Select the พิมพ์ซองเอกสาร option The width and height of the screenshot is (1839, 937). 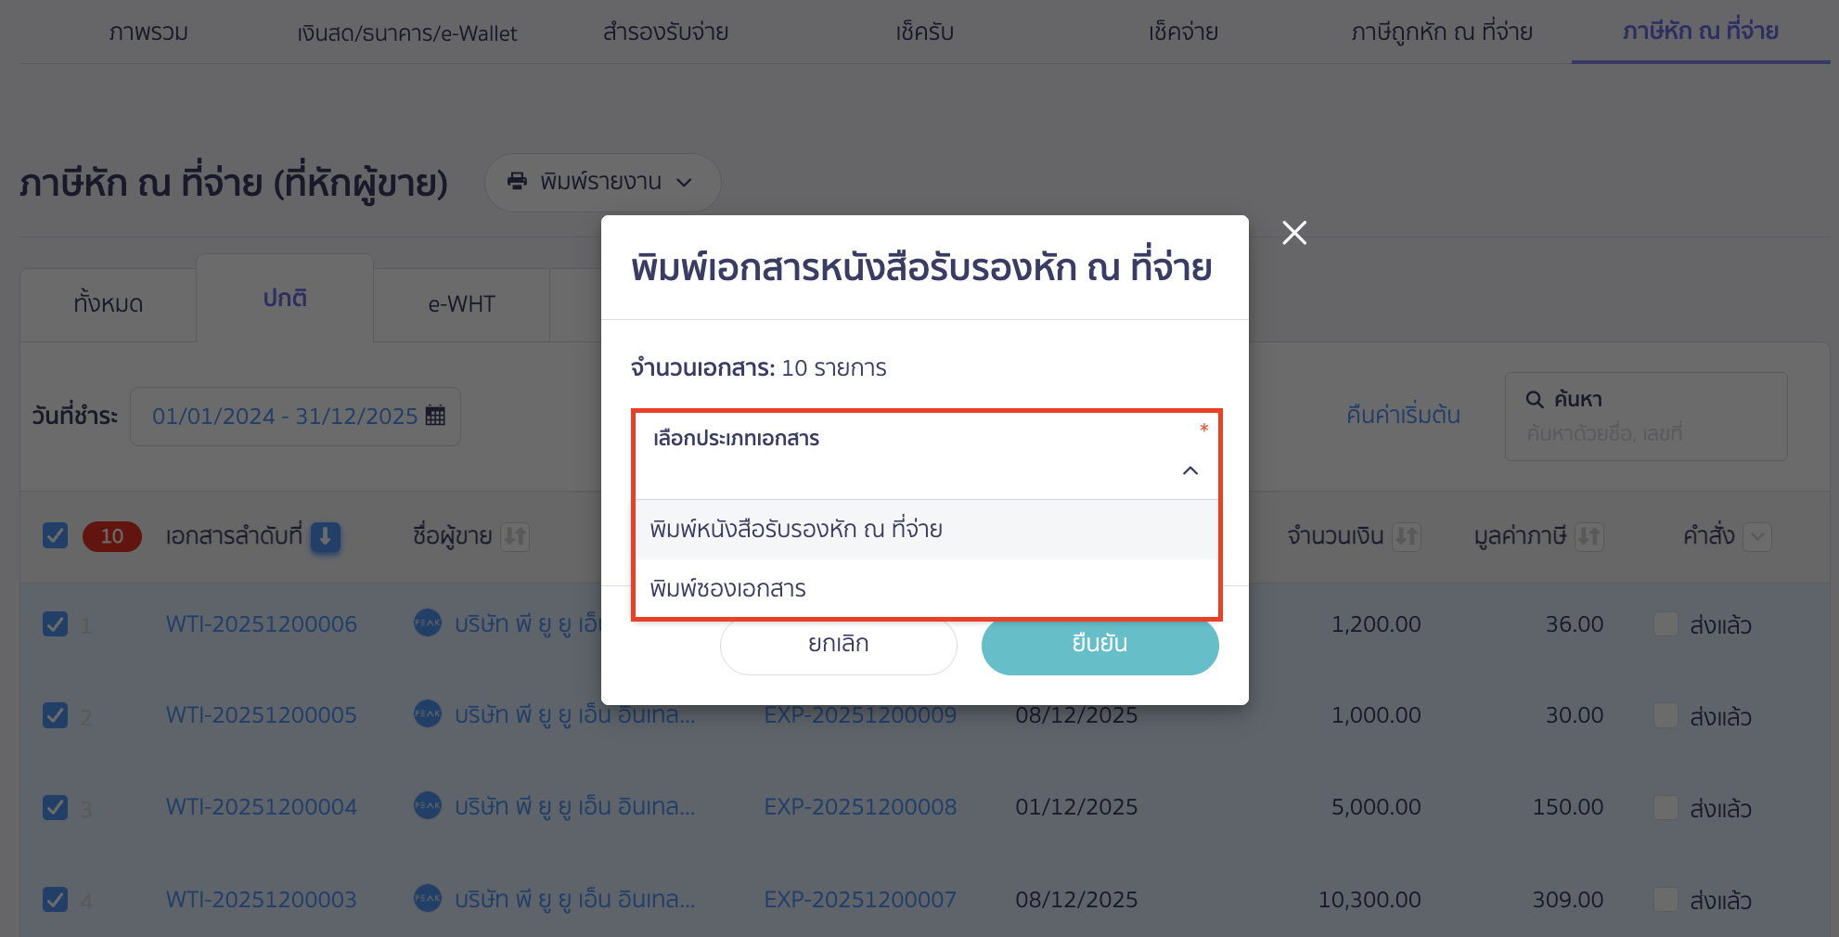click(727, 588)
